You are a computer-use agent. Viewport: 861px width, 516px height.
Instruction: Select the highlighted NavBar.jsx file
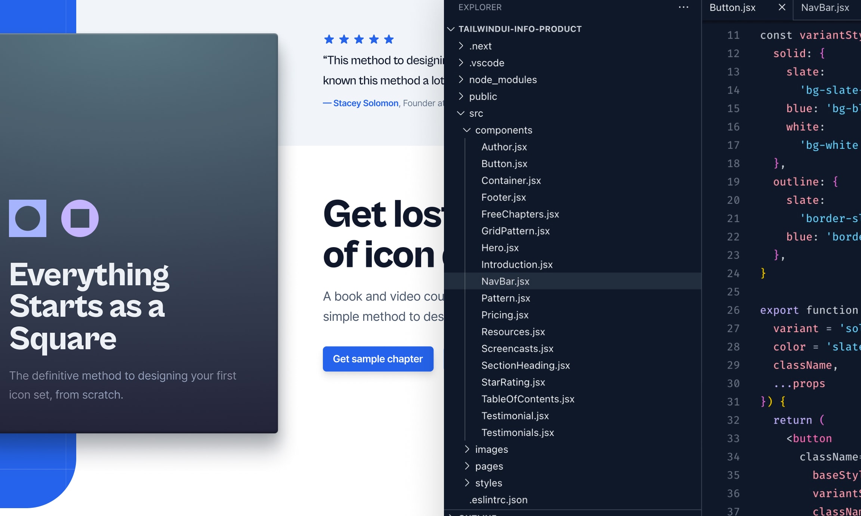[505, 281]
